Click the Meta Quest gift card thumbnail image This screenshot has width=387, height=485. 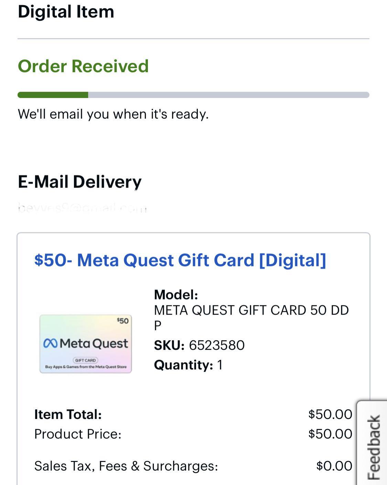tap(86, 344)
